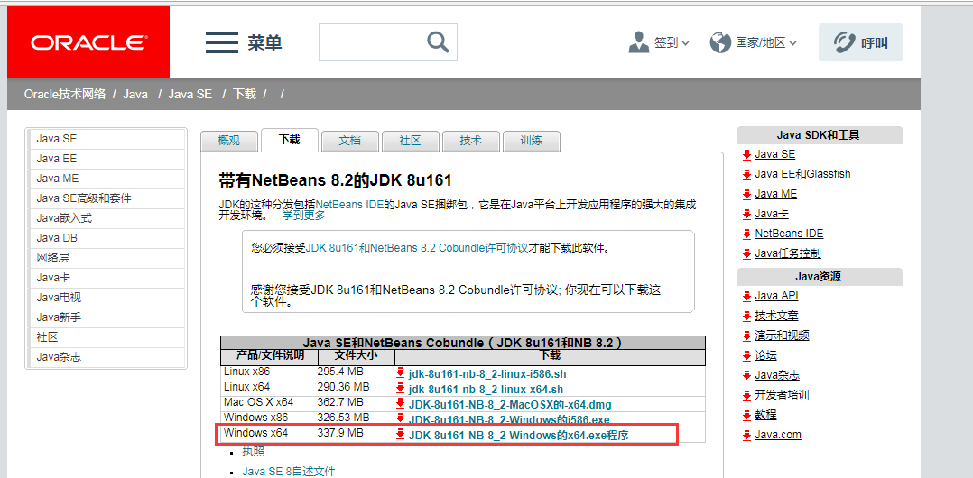Click Oracle技术网络 breadcrumb link
This screenshot has width=973, height=478.
click(x=65, y=94)
